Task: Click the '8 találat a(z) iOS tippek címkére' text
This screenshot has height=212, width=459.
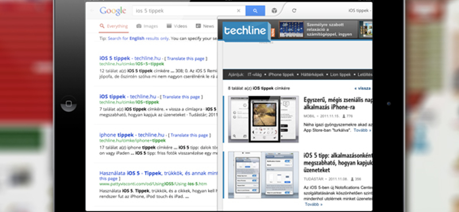Action: [259, 88]
